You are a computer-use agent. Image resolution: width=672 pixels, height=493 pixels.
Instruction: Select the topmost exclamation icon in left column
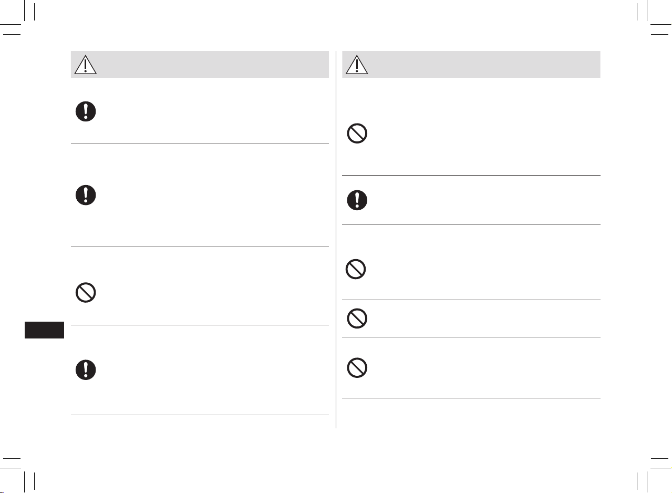[86, 111]
